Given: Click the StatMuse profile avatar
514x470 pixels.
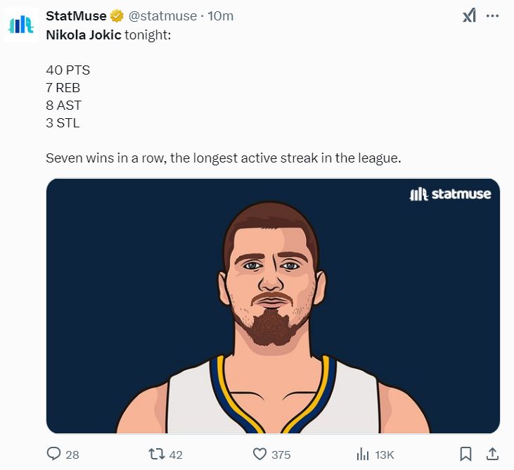Looking at the screenshot, I should [x=21, y=25].
